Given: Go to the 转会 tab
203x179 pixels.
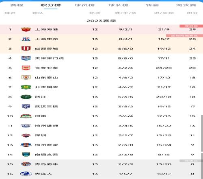Looking at the screenshot, I should 152,5.
